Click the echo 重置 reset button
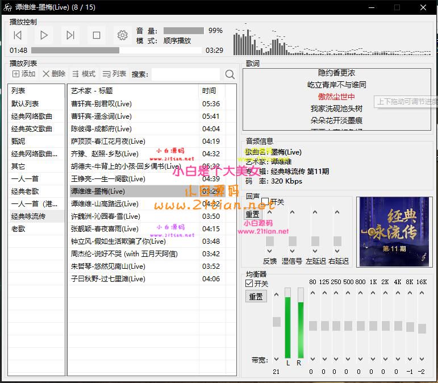Screen dimensions: 438x383 (x=252, y=215)
